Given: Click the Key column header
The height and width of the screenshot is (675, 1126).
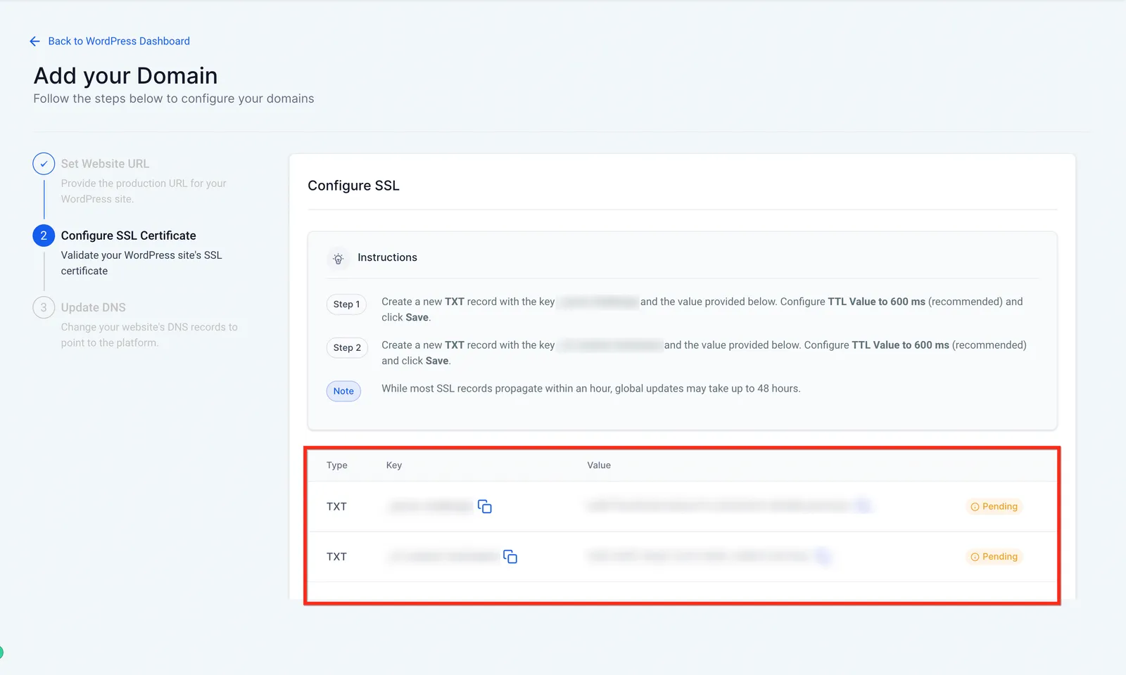Looking at the screenshot, I should [394, 465].
